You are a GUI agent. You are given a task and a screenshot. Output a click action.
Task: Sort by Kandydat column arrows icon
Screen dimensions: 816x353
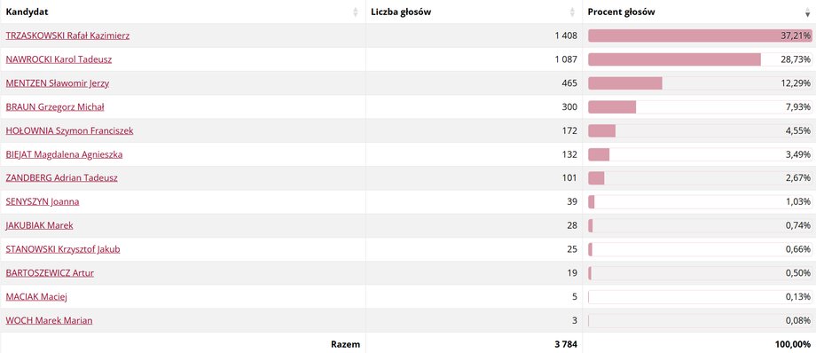[x=356, y=12]
